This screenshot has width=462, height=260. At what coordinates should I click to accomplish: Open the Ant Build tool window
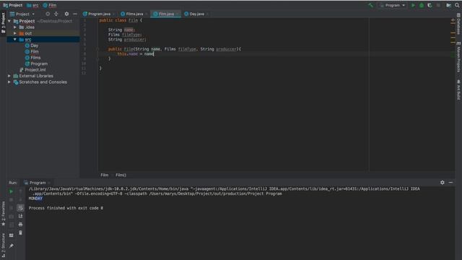tap(458, 90)
